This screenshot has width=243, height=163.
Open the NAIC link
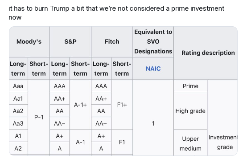coord(153,69)
